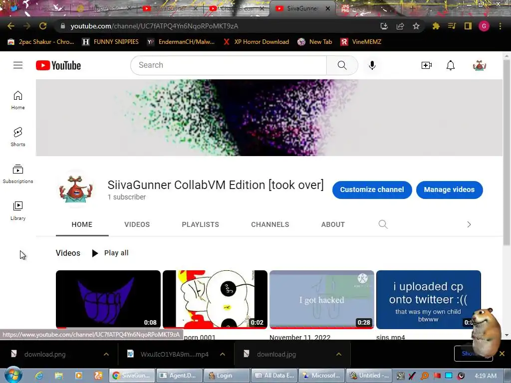
Task: Switch to Agent.D taskbar window
Action: tap(179, 376)
